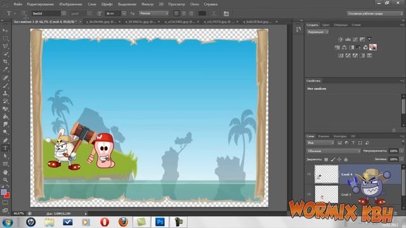Image resolution: width=406 pixels, height=228 pixels.
Task: Hide layer Слой 4
Action: point(309,174)
